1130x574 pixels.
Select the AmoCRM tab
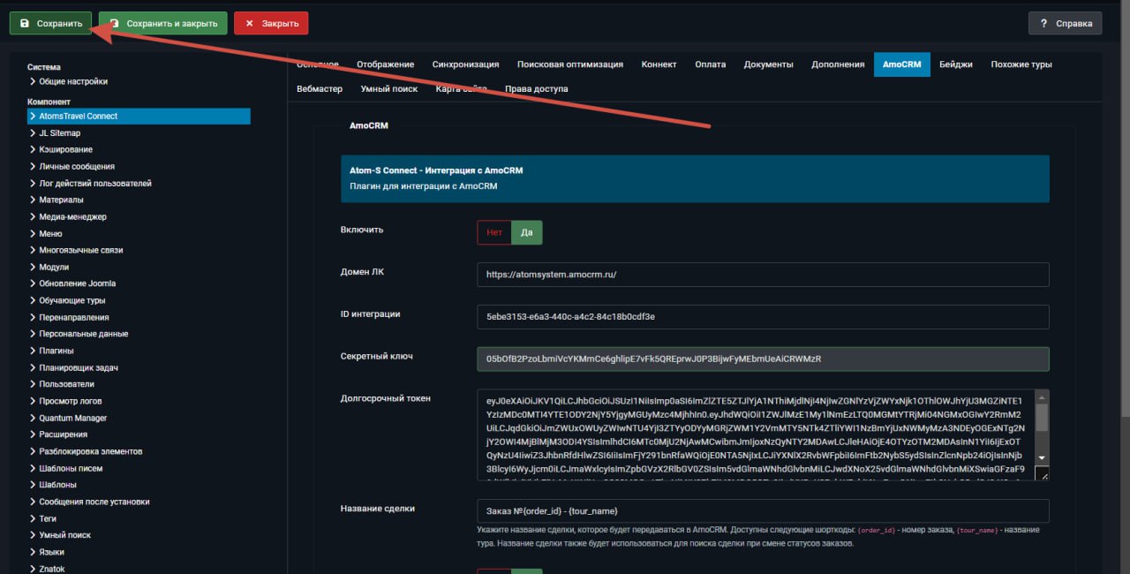(x=902, y=64)
